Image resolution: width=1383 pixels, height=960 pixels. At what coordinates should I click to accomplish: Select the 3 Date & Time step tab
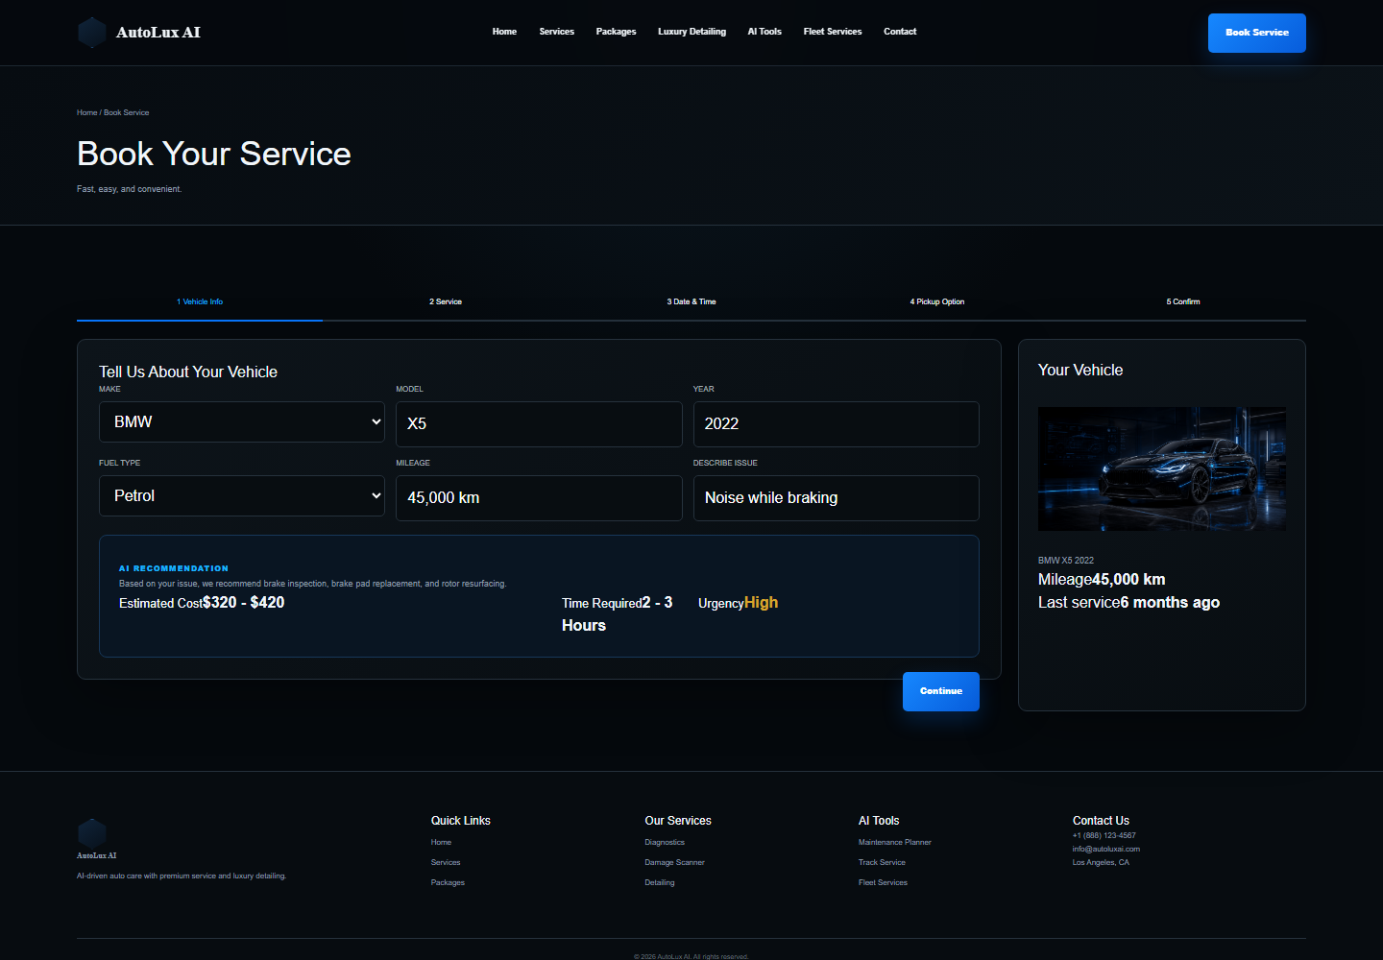click(x=691, y=301)
